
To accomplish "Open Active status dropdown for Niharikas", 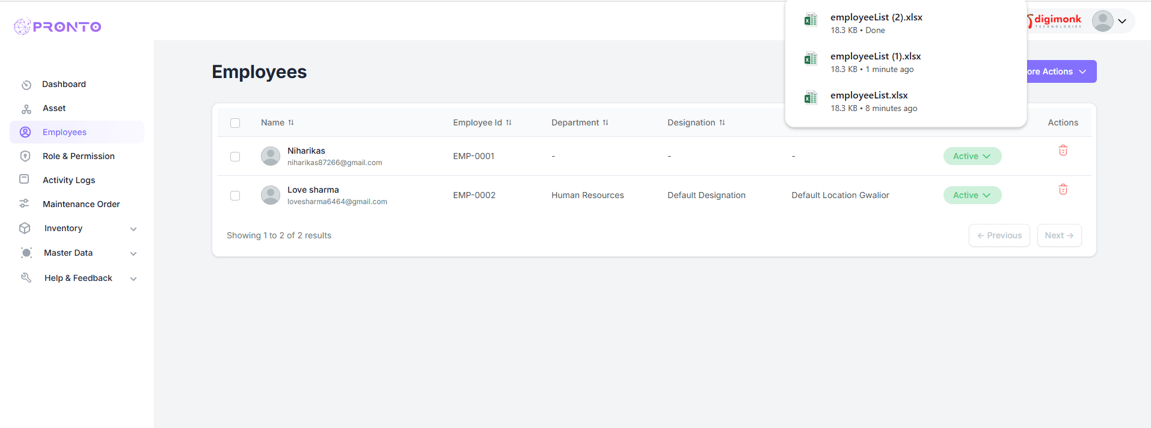I will pos(972,156).
